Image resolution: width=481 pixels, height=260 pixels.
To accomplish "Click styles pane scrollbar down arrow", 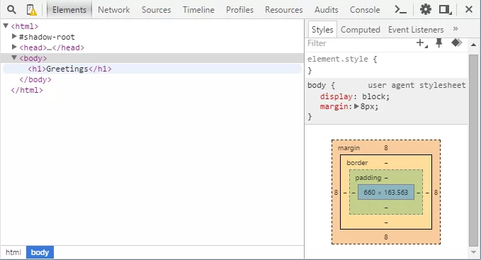I will tap(474, 252).
